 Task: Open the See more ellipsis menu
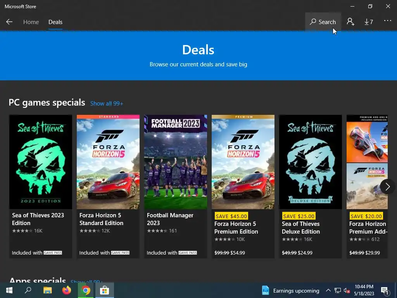[x=387, y=21]
